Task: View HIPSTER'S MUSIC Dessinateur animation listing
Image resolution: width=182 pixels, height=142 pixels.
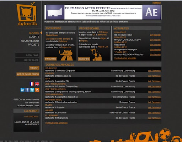Action: pos(154,102)
